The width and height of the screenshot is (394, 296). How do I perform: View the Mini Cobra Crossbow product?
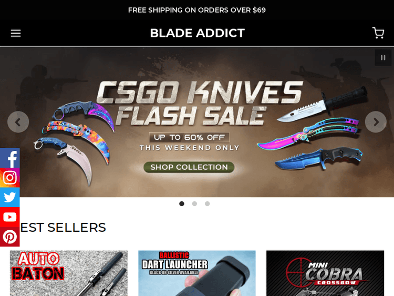click(x=325, y=273)
